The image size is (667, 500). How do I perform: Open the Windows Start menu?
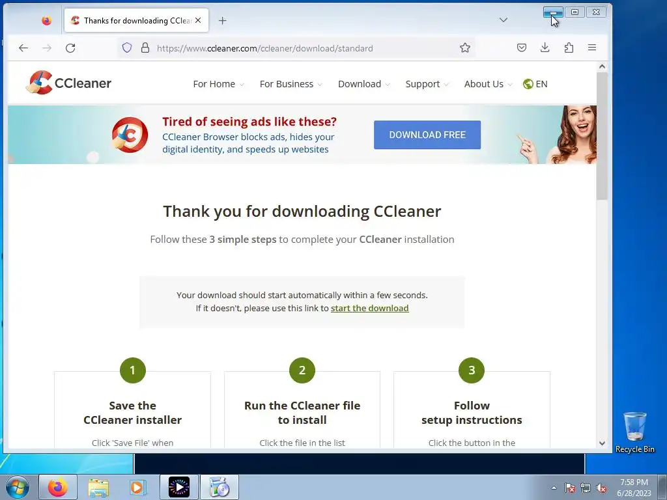[x=18, y=487]
